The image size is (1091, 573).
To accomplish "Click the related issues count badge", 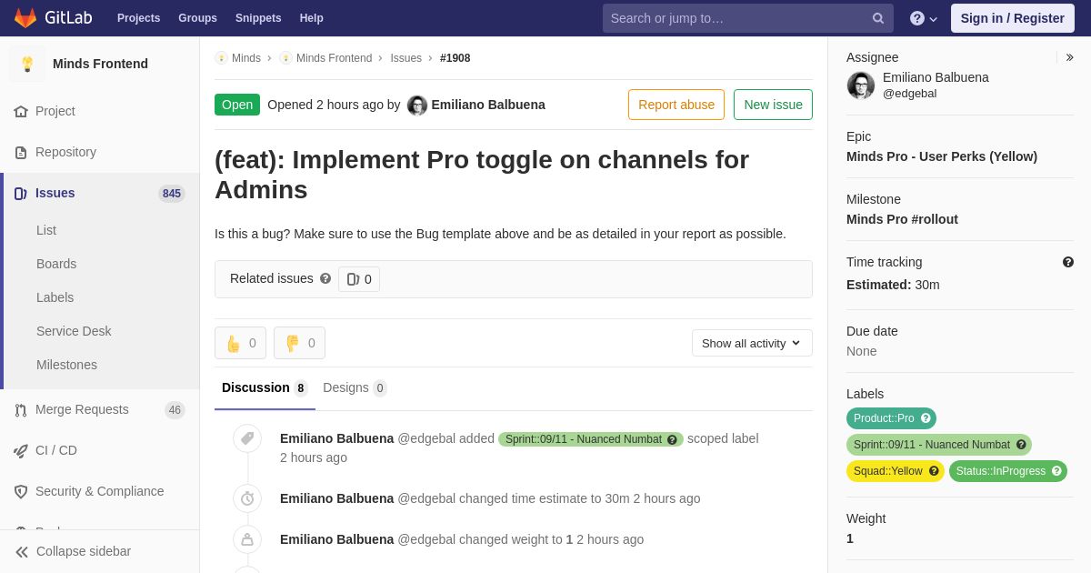I will pos(359,279).
